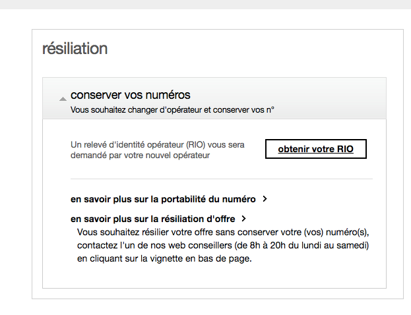Click the conserver vos numéros header title

[131, 96]
